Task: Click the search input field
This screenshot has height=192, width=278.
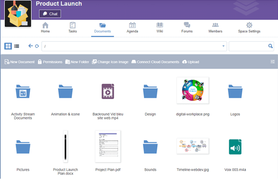Action: coord(248,46)
